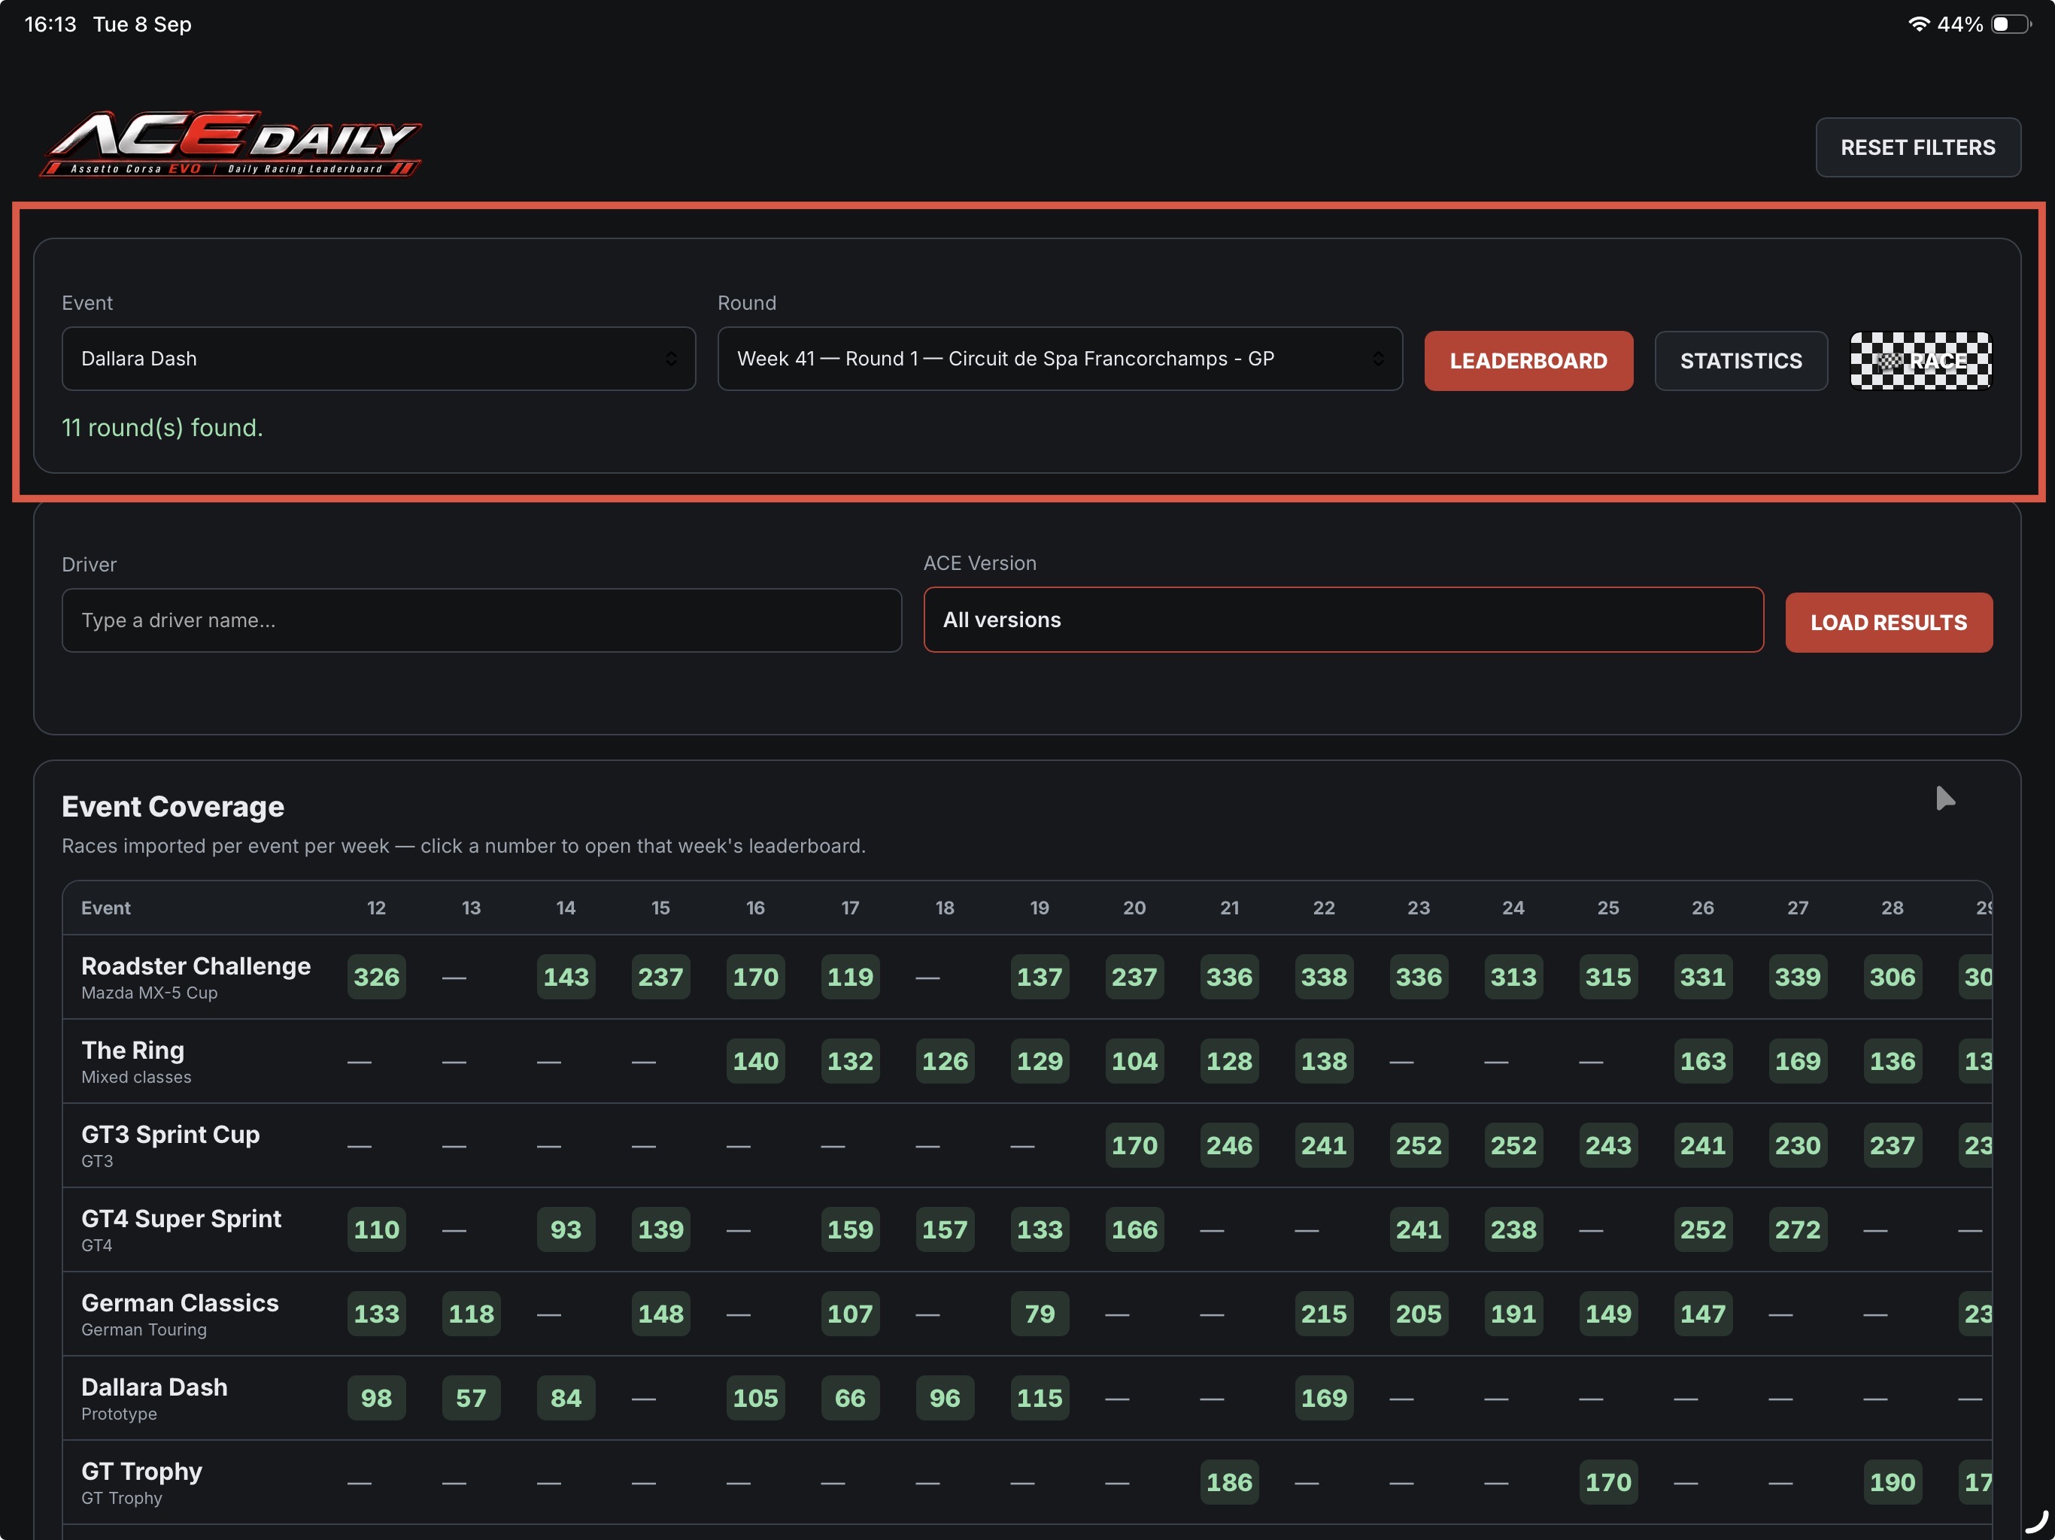Open the ACE Version All versions selector

[x=1343, y=620]
